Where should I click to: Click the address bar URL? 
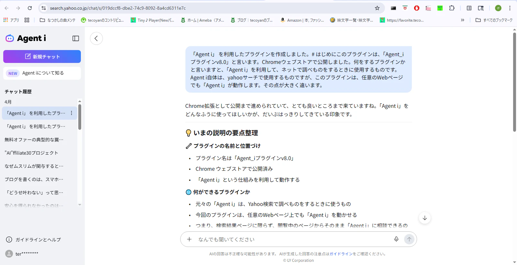pyautogui.click(x=118, y=8)
